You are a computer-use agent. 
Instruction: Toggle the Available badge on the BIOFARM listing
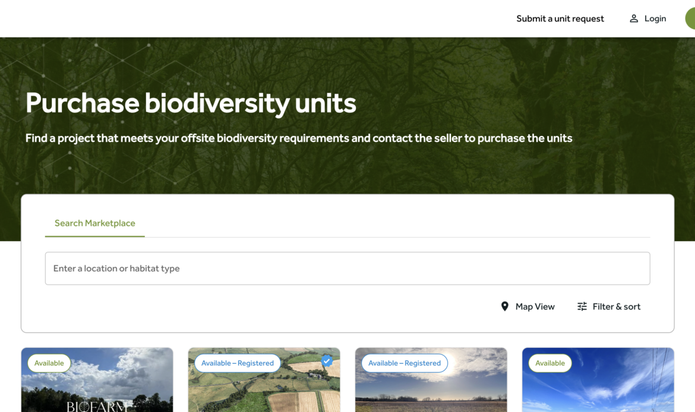[48, 363]
